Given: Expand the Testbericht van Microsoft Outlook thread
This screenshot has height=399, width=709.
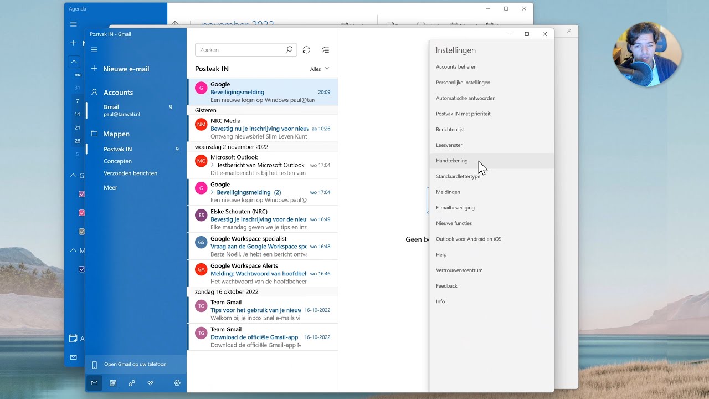Looking at the screenshot, I should point(212,165).
